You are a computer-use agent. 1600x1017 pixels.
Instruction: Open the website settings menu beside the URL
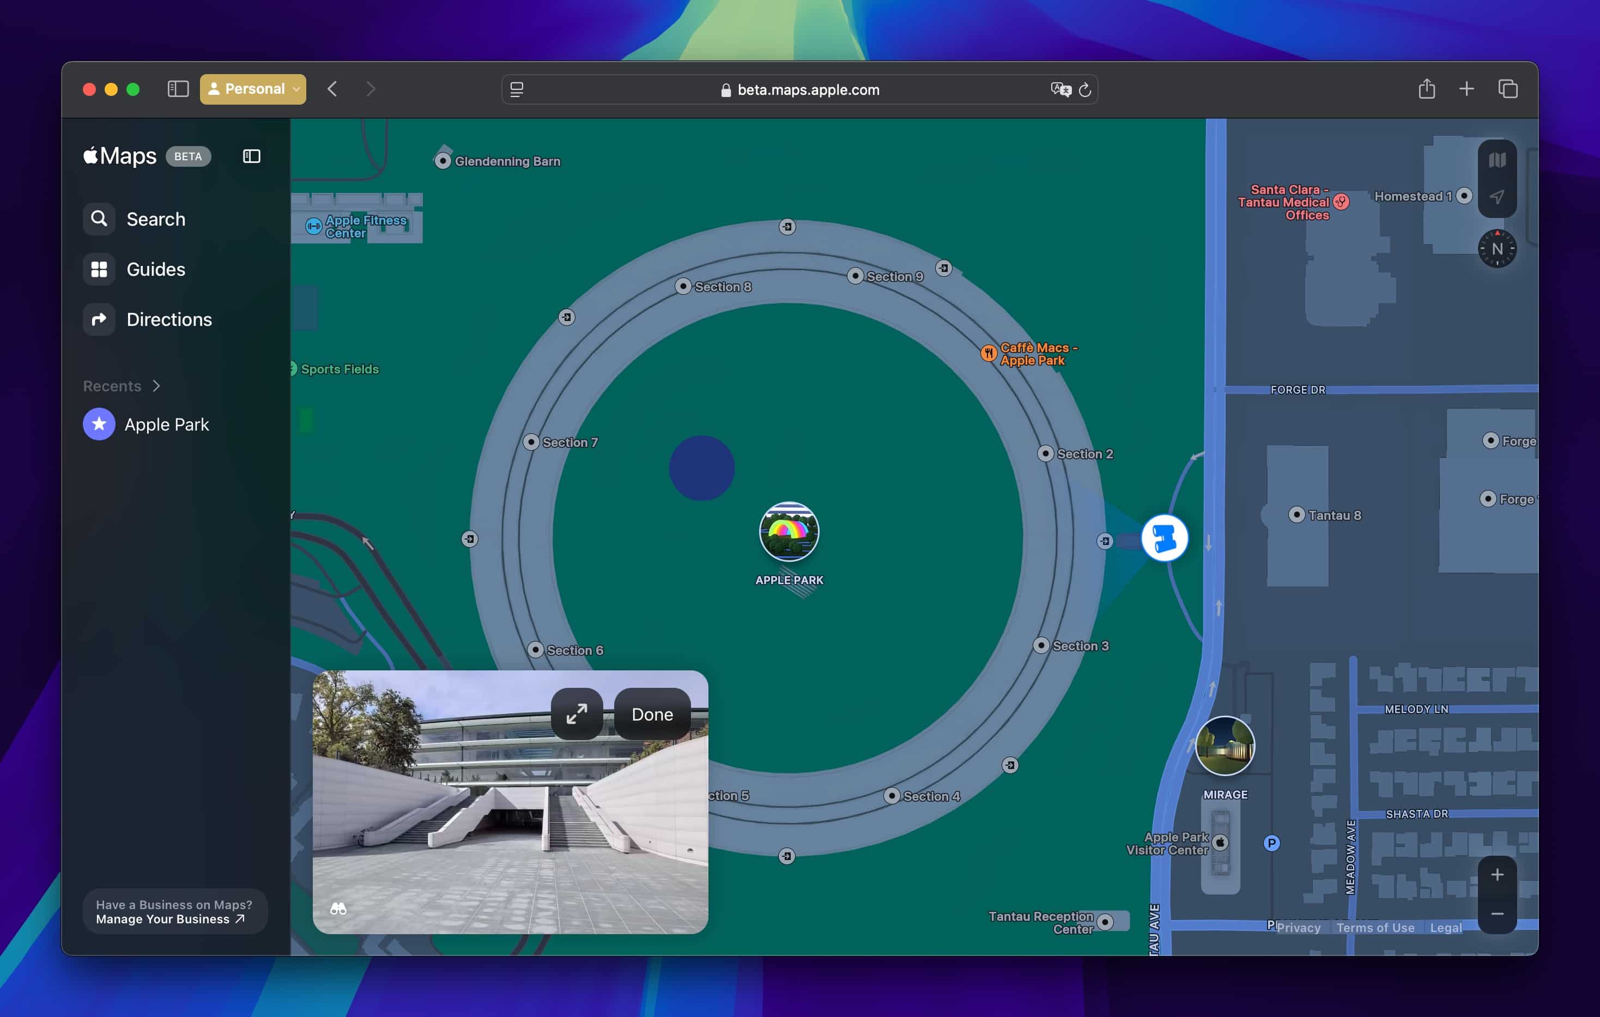tap(516, 89)
